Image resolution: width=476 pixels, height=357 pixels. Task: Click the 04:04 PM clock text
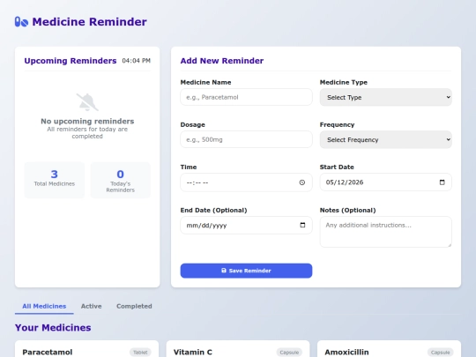(137, 61)
